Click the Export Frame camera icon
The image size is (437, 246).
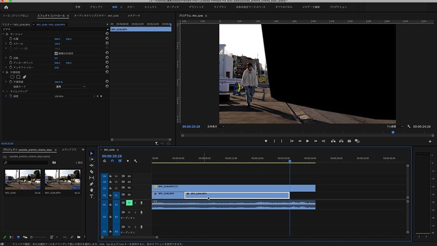click(x=349, y=141)
